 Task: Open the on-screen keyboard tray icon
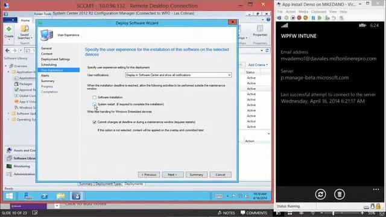pos(218,196)
